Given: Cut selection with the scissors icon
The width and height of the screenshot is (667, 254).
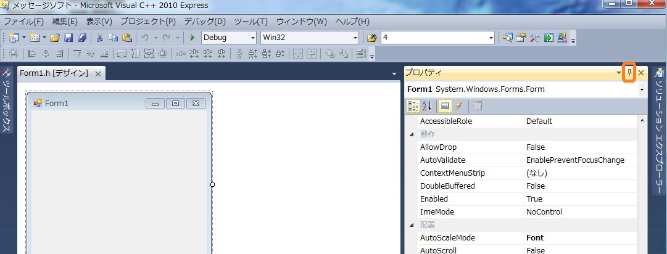Looking at the screenshot, I should [100, 38].
